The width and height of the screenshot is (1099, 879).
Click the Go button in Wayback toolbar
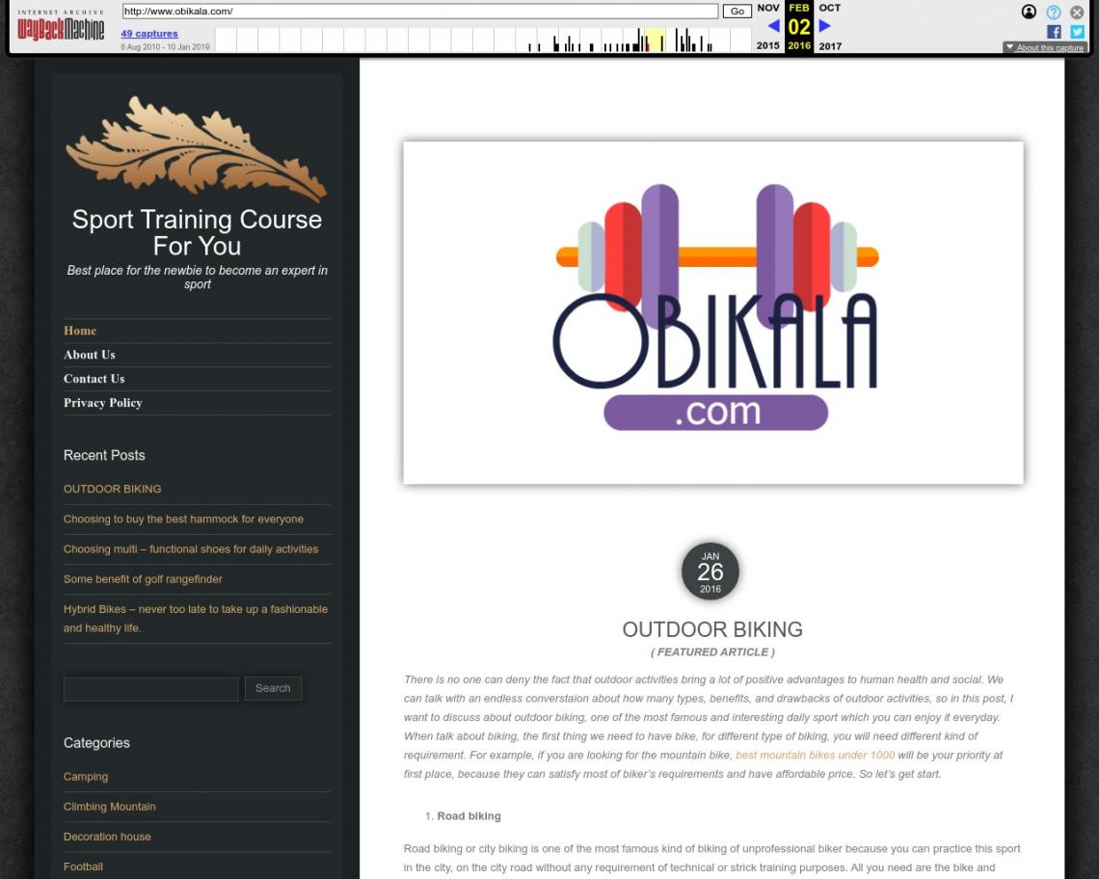pos(737,12)
